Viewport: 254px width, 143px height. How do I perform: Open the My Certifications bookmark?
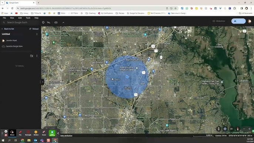coord(106,13)
